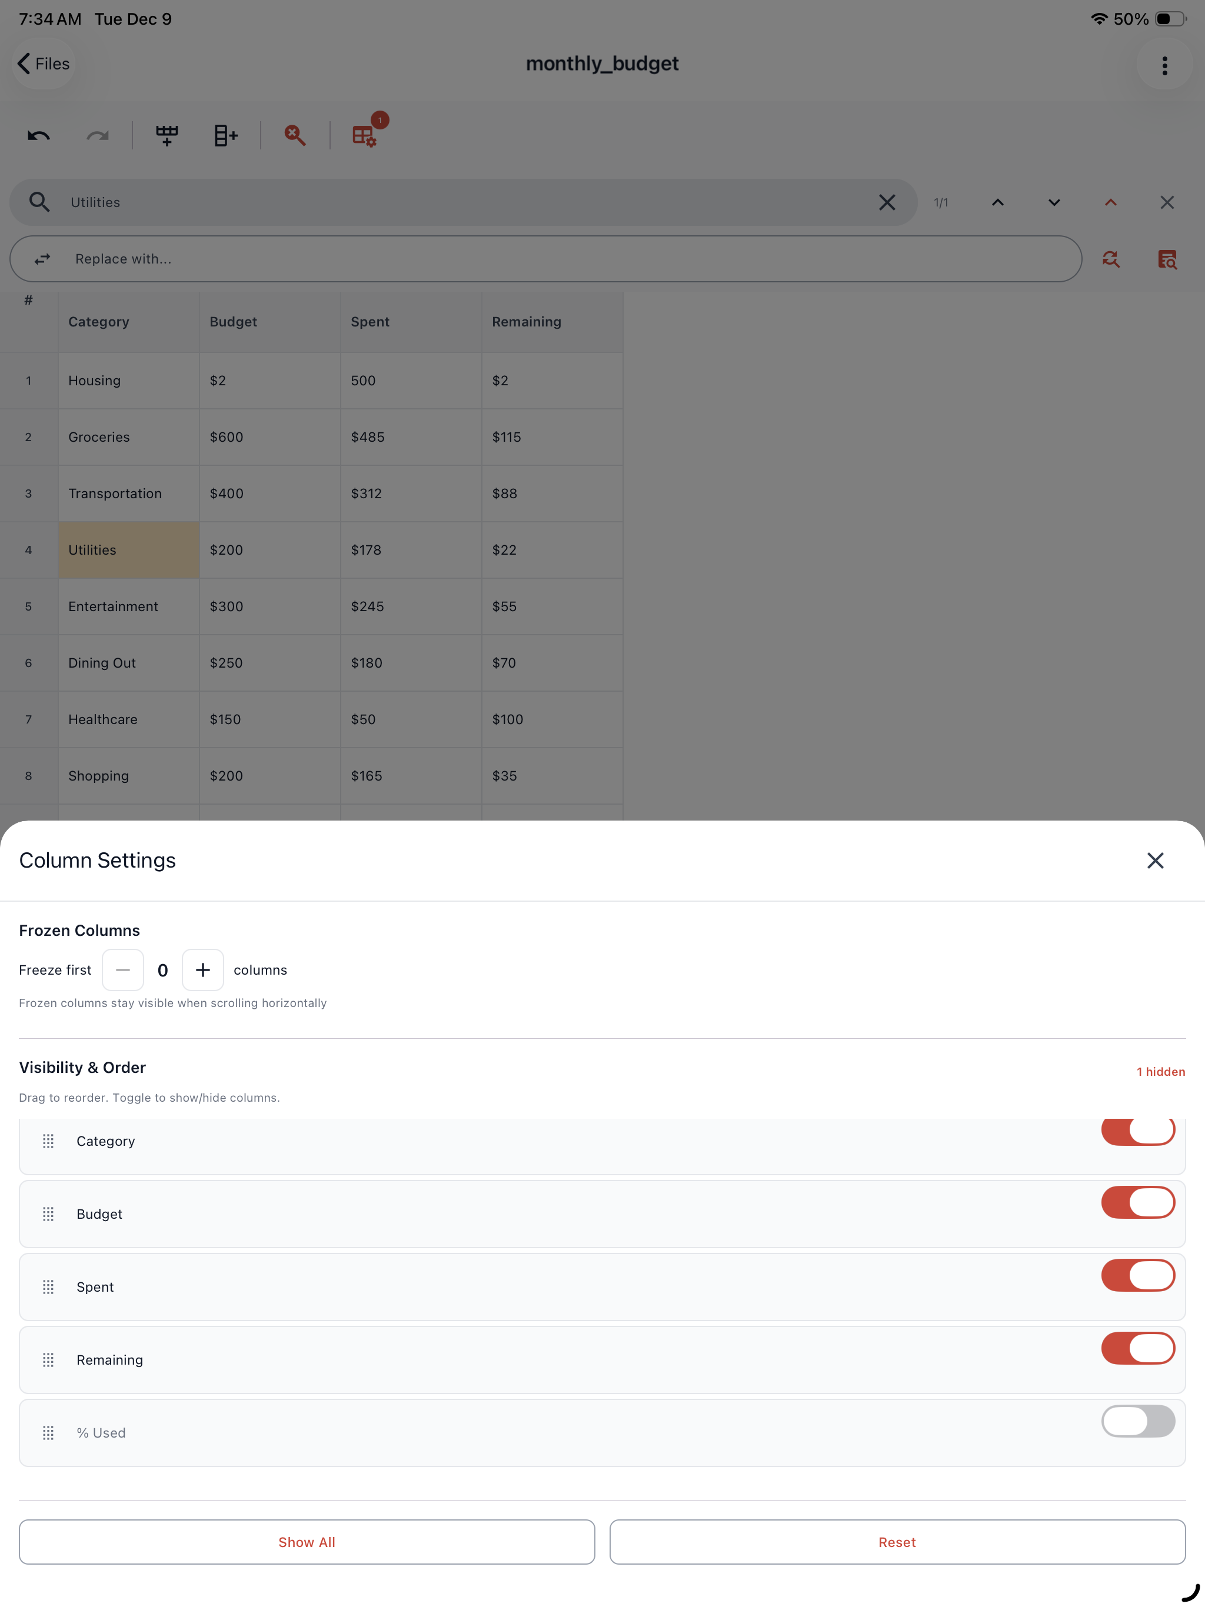Select the $100 remaining cell
1205x1607 pixels.
tap(552, 719)
